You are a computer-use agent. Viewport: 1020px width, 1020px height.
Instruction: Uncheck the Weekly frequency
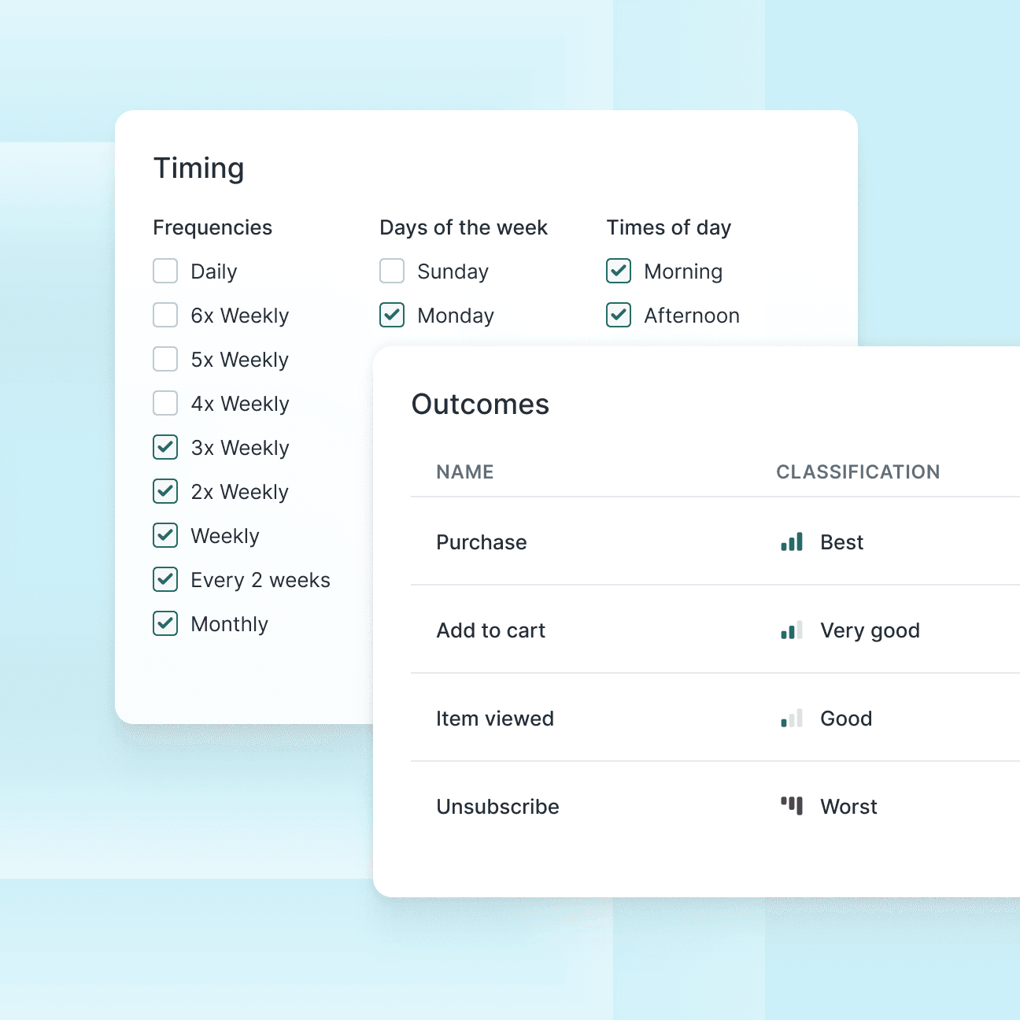coord(165,535)
